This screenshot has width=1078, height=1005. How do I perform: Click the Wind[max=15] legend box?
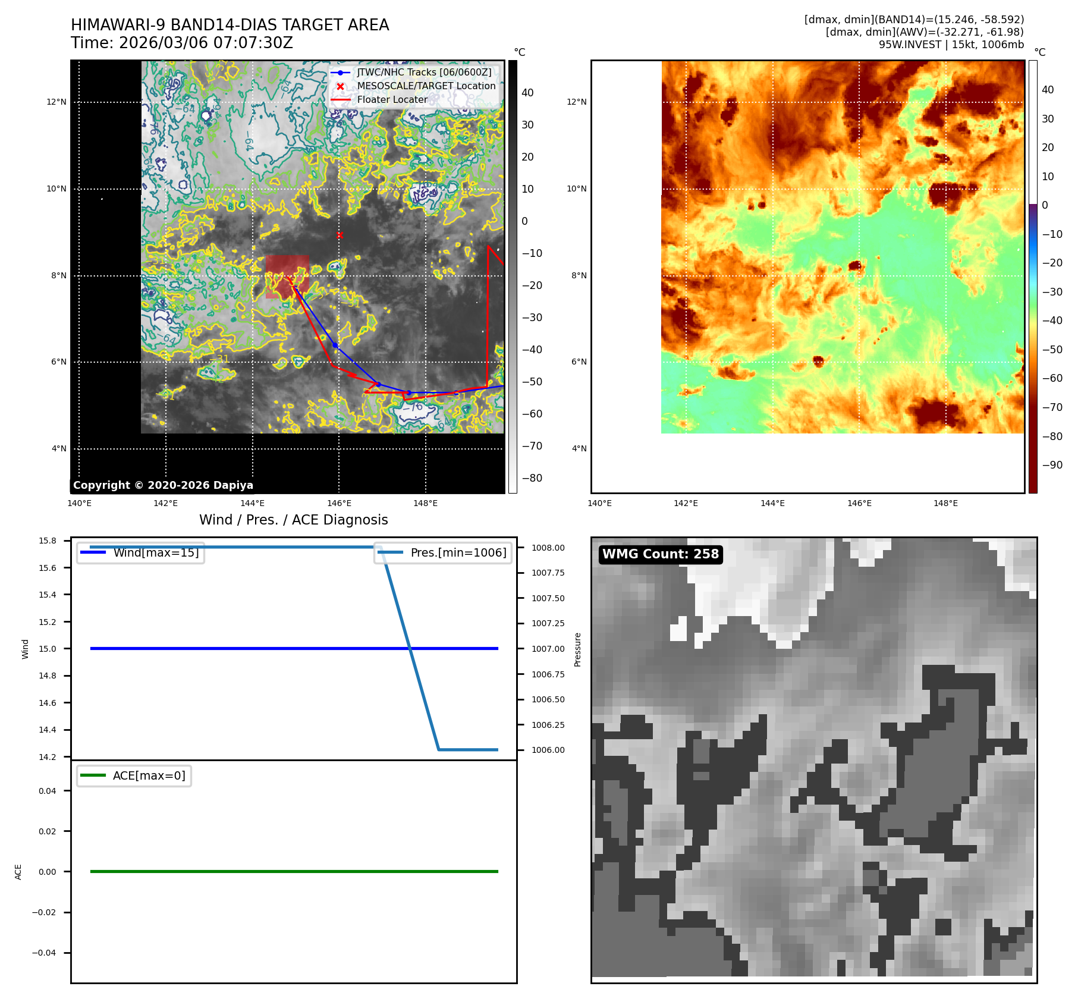[141, 552]
